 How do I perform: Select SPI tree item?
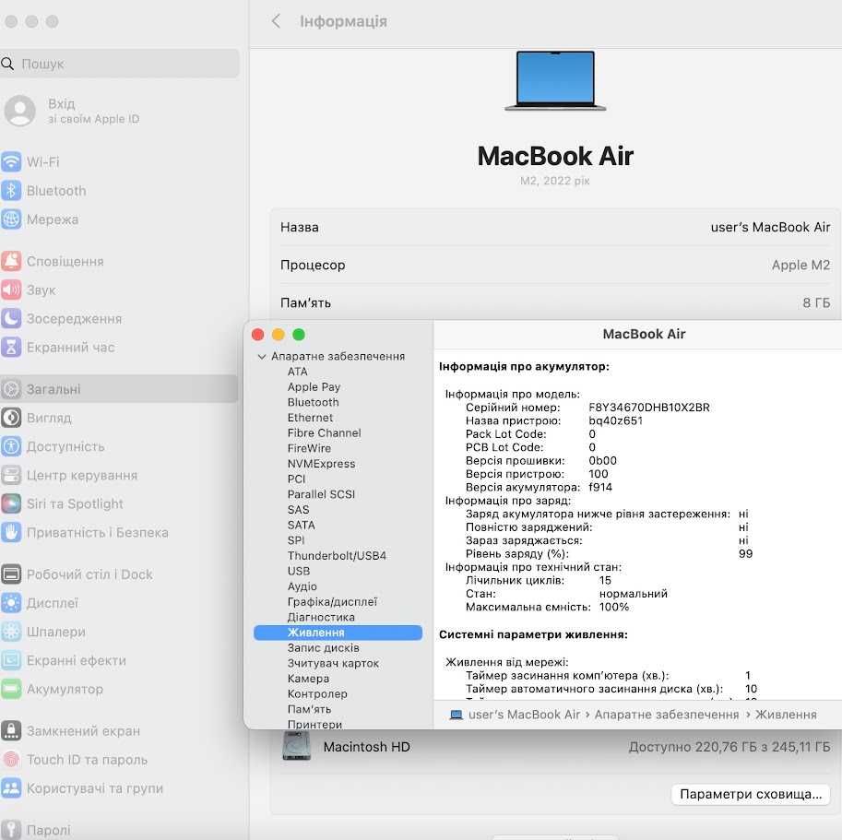coord(295,540)
